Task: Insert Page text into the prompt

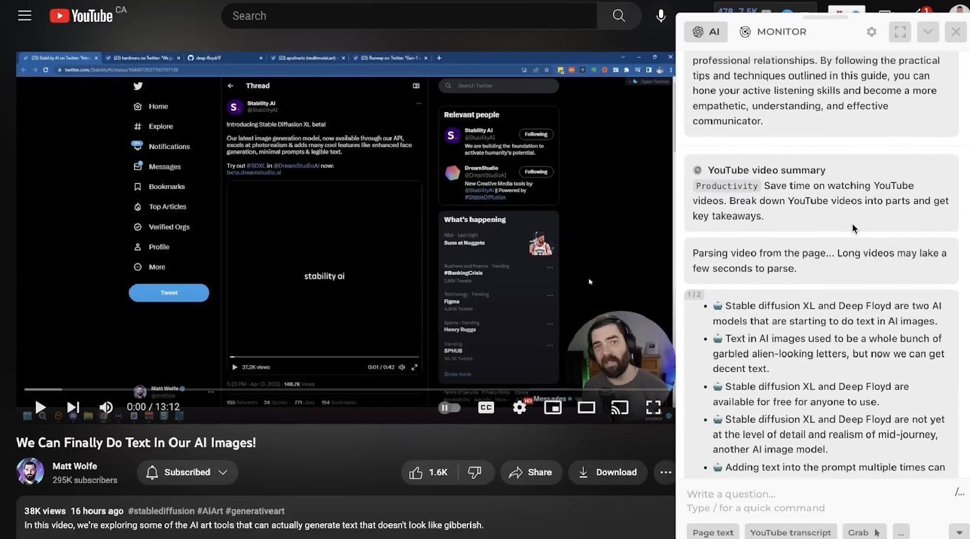Action: point(713,532)
